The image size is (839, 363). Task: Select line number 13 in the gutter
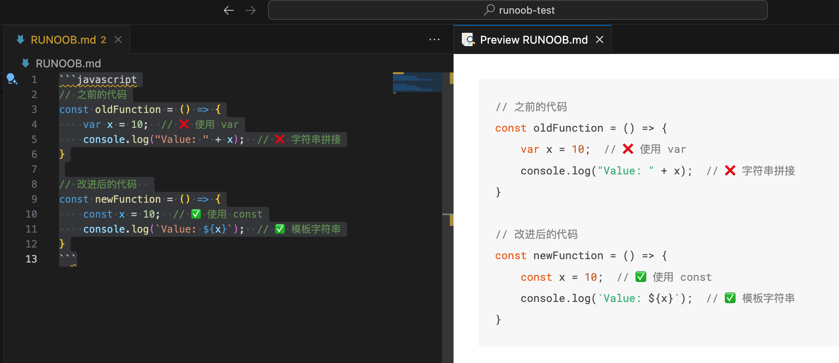tap(32, 259)
